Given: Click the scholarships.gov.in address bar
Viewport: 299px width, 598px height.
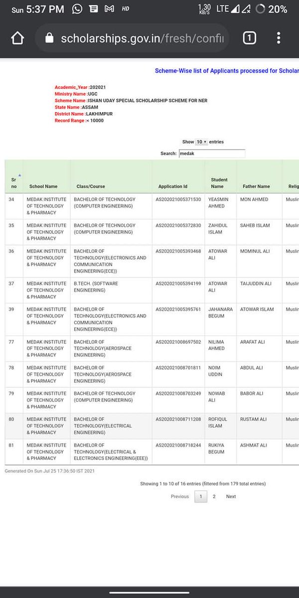Looking at the screenshot, I should [132, 38].
